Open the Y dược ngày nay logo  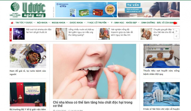pyautogui.click(x=34, y=10)
